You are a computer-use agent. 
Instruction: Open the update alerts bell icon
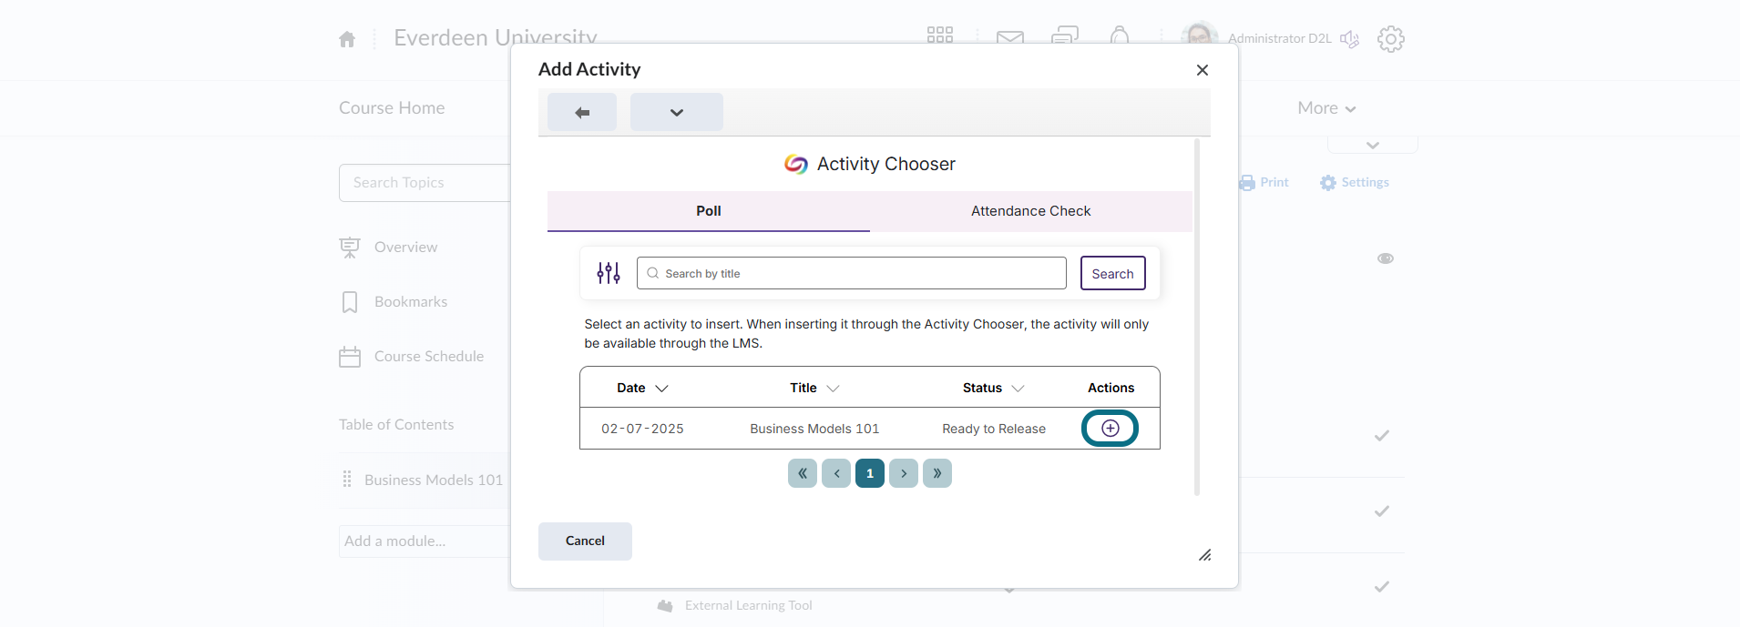(1120, 36)
